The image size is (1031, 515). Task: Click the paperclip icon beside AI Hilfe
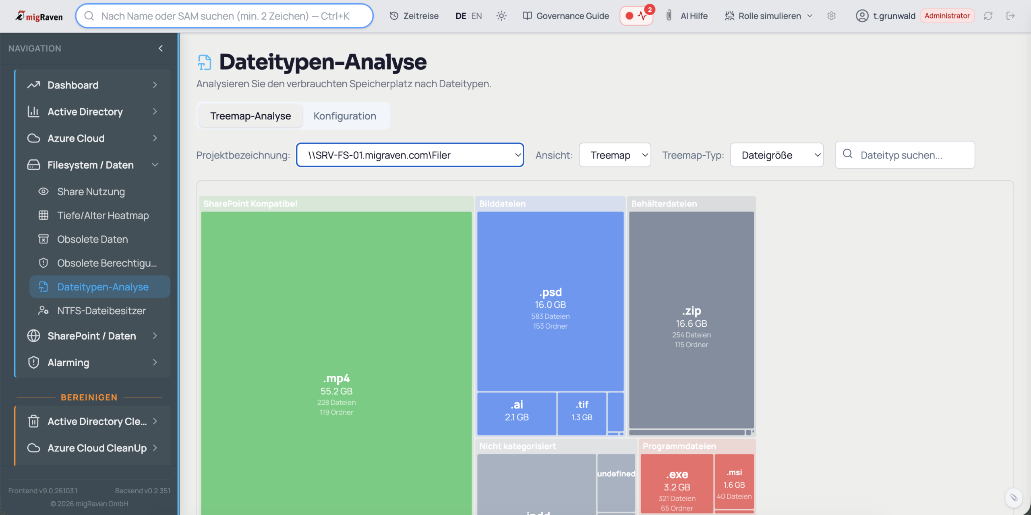click(669, 16)
